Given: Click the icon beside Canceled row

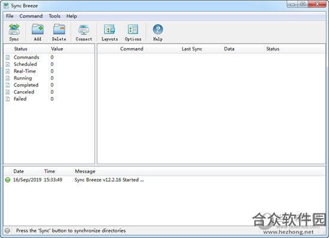Looking at the screenshot, I should click(x=8, y=92).
